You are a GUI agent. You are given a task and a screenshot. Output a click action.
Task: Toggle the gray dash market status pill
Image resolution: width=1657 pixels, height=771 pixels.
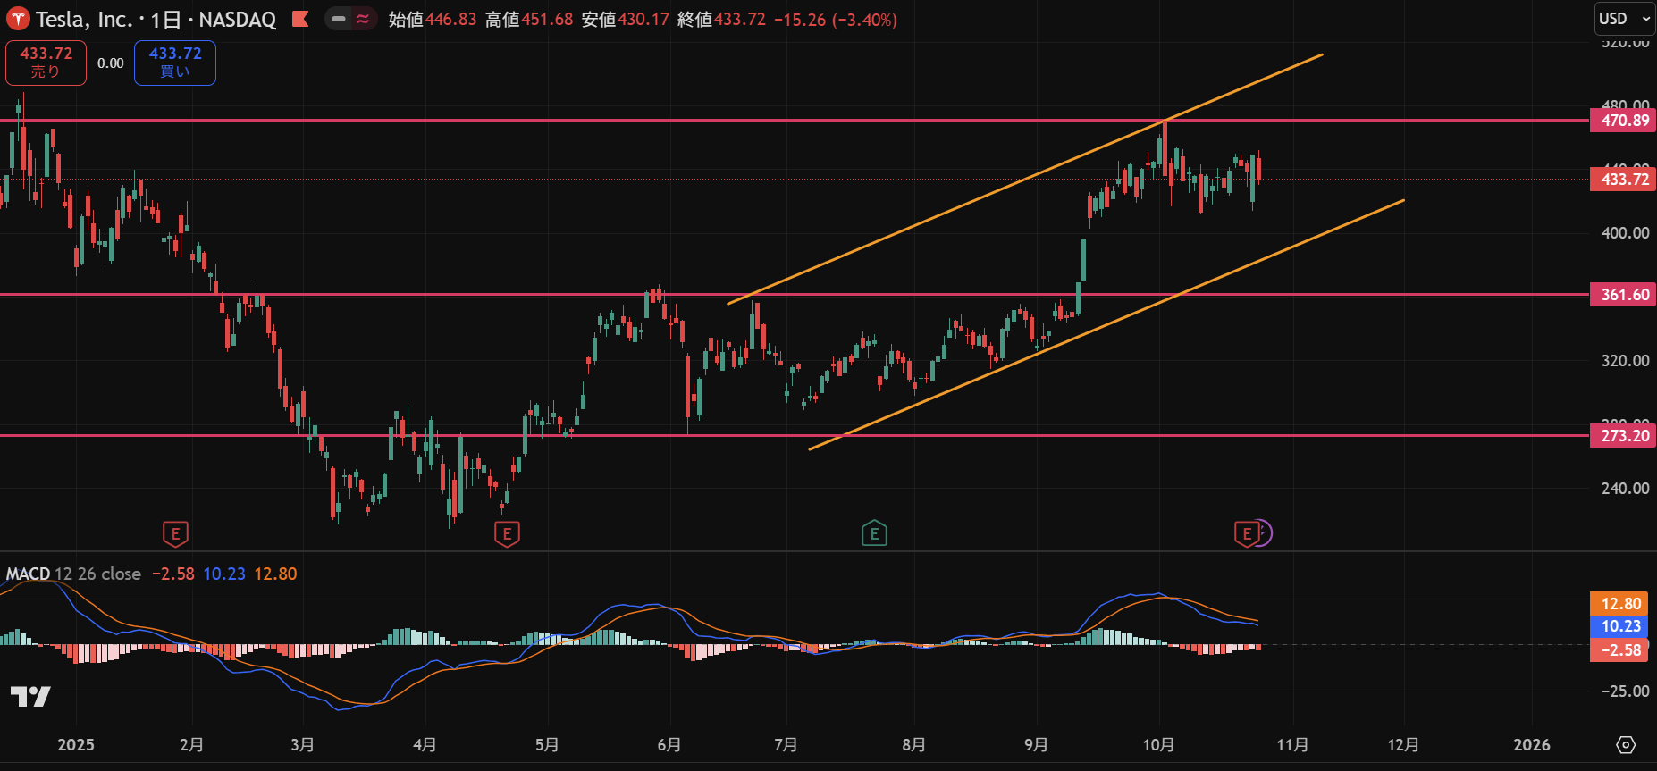tap(339, 19)
